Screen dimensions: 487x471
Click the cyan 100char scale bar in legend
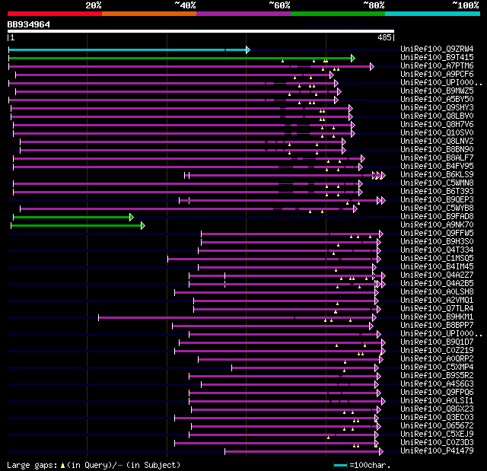340,466
